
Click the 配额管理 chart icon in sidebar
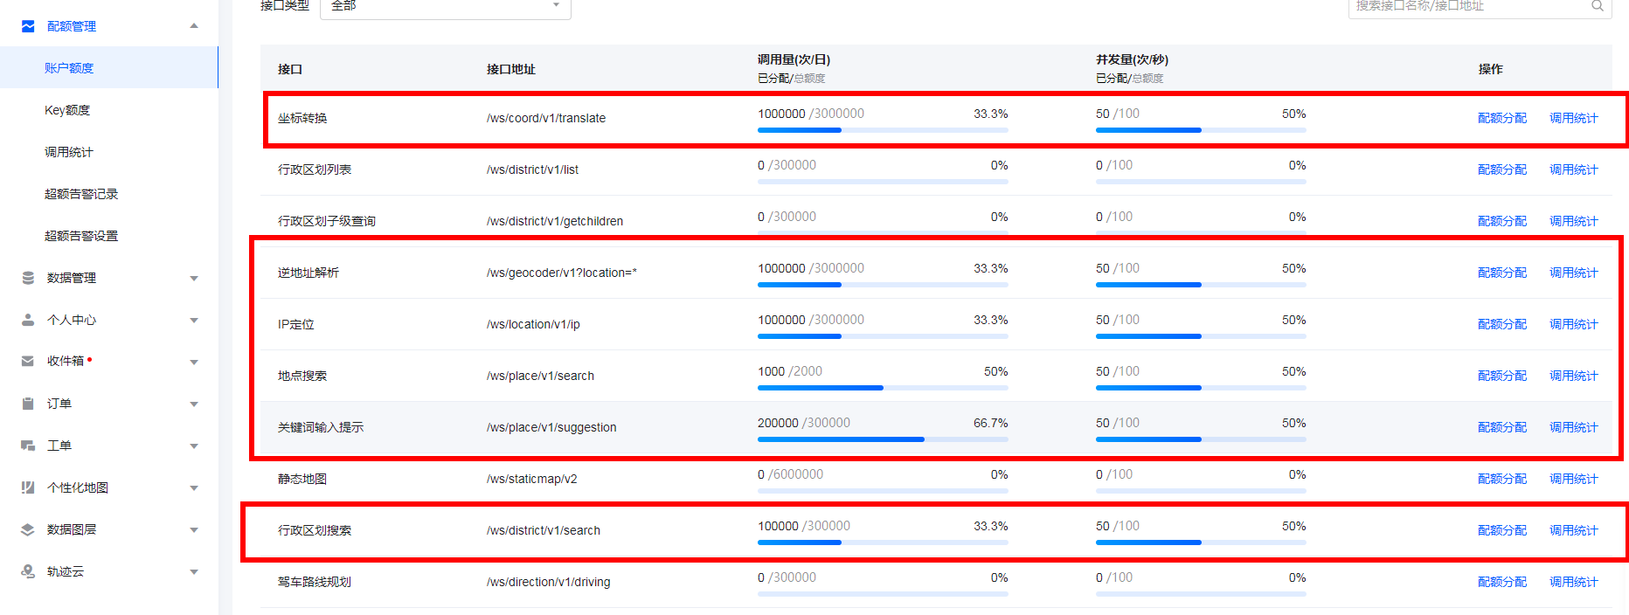click(x=28, y=26)
